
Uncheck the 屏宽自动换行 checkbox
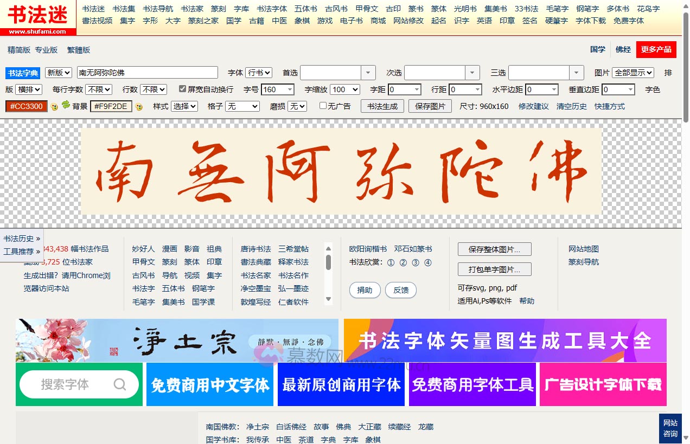click(183, 89)
